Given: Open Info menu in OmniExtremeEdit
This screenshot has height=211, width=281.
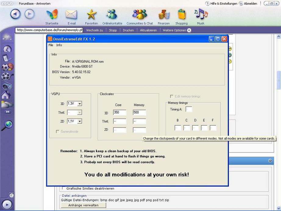Looking at the screenshot, I should 59,45.
